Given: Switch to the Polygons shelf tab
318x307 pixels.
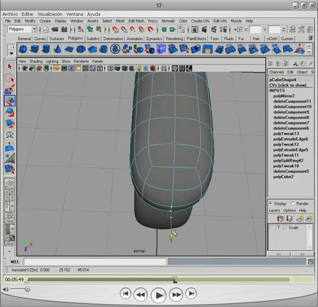Looking at the screenshot, I should (x=75, y=38).
